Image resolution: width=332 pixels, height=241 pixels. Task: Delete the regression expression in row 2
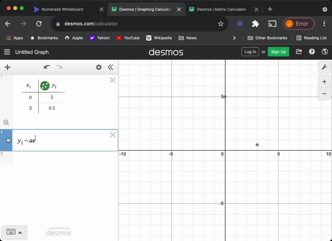point(113,135)
